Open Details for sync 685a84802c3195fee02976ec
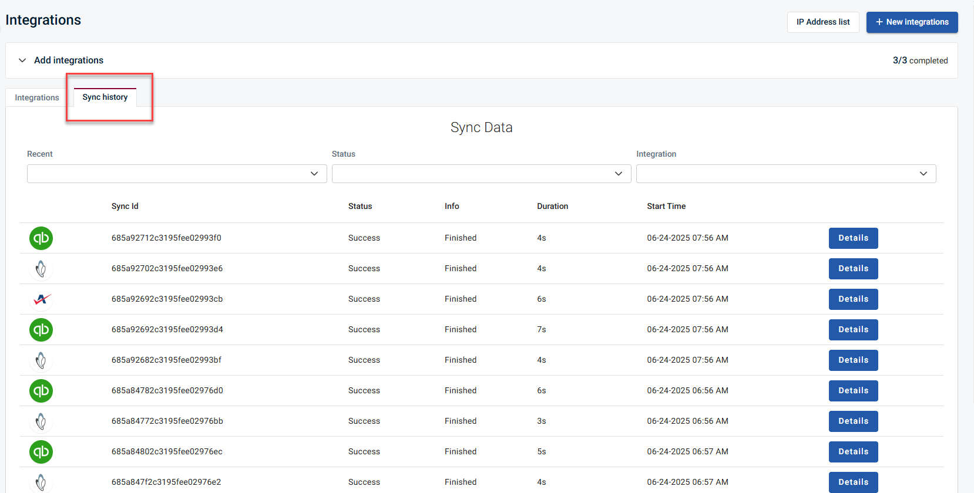Screen dimensions: 974x493 tap(853, 452)
